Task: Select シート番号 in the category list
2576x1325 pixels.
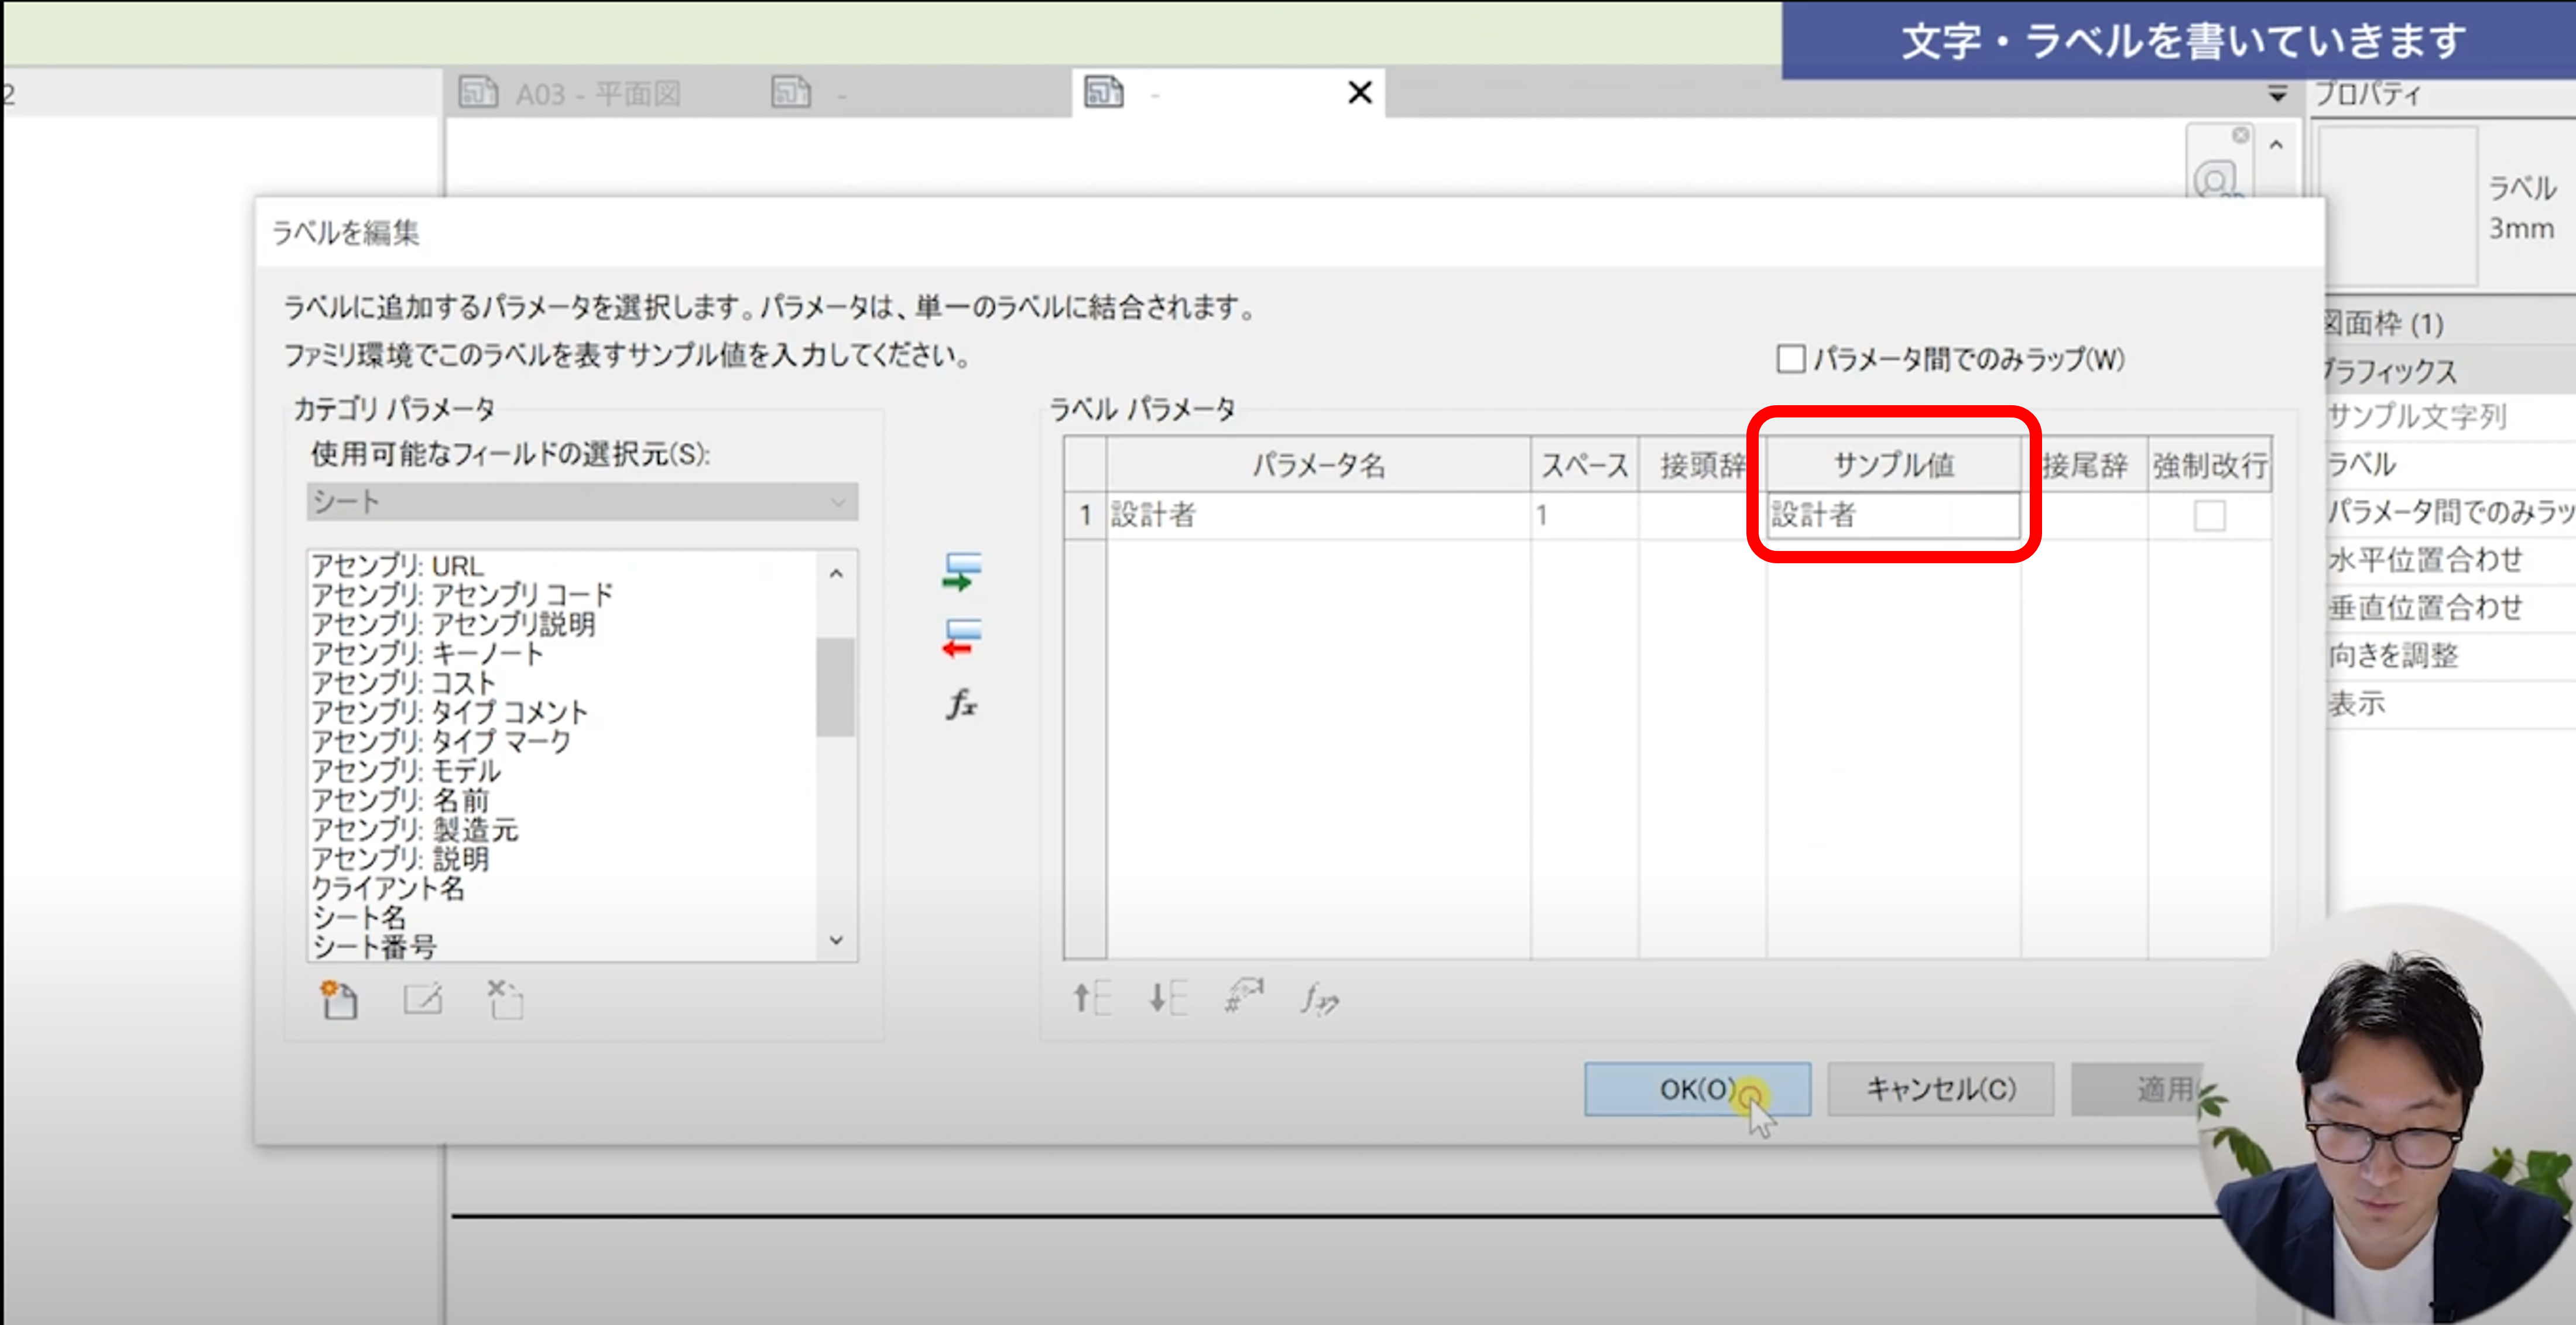Action: (374, 946)
